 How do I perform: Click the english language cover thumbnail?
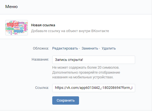click(17, 28)
